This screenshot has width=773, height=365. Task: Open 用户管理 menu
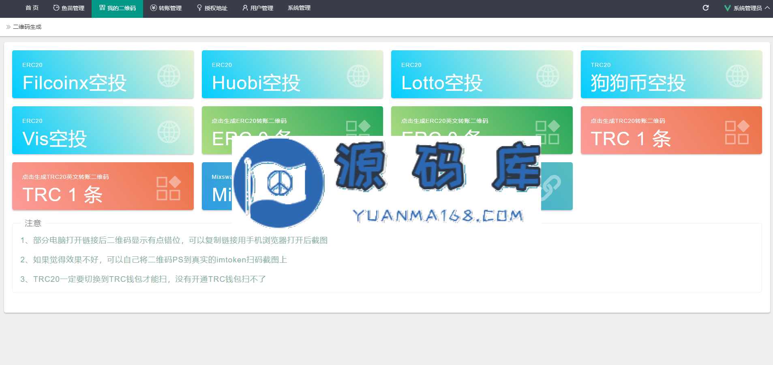[258, 8]
